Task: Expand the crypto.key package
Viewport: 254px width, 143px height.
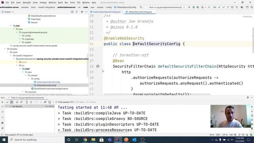Action: 20,39
